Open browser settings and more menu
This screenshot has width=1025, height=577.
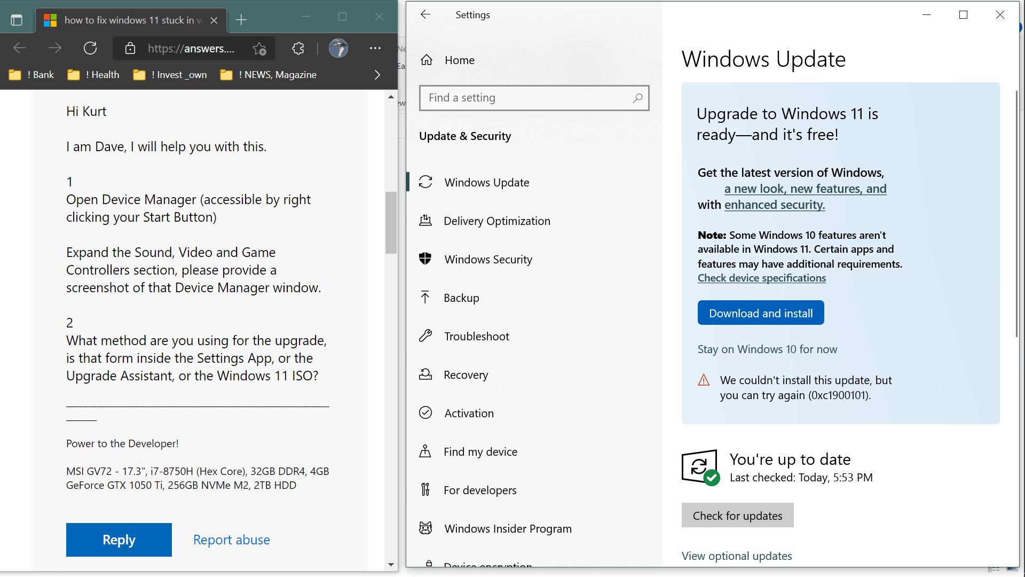coord(375,49)
